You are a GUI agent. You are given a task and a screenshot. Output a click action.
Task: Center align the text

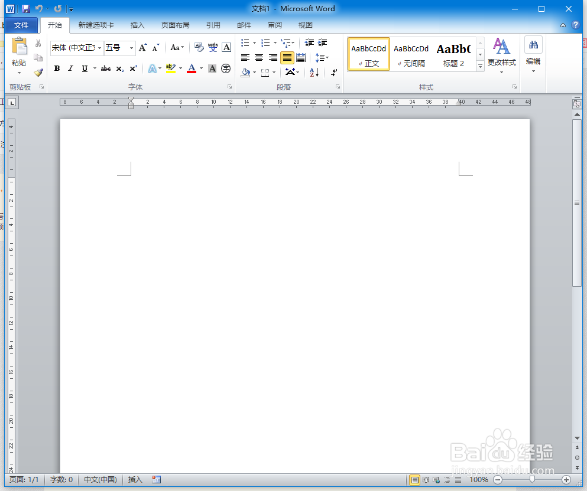[259, 58]
